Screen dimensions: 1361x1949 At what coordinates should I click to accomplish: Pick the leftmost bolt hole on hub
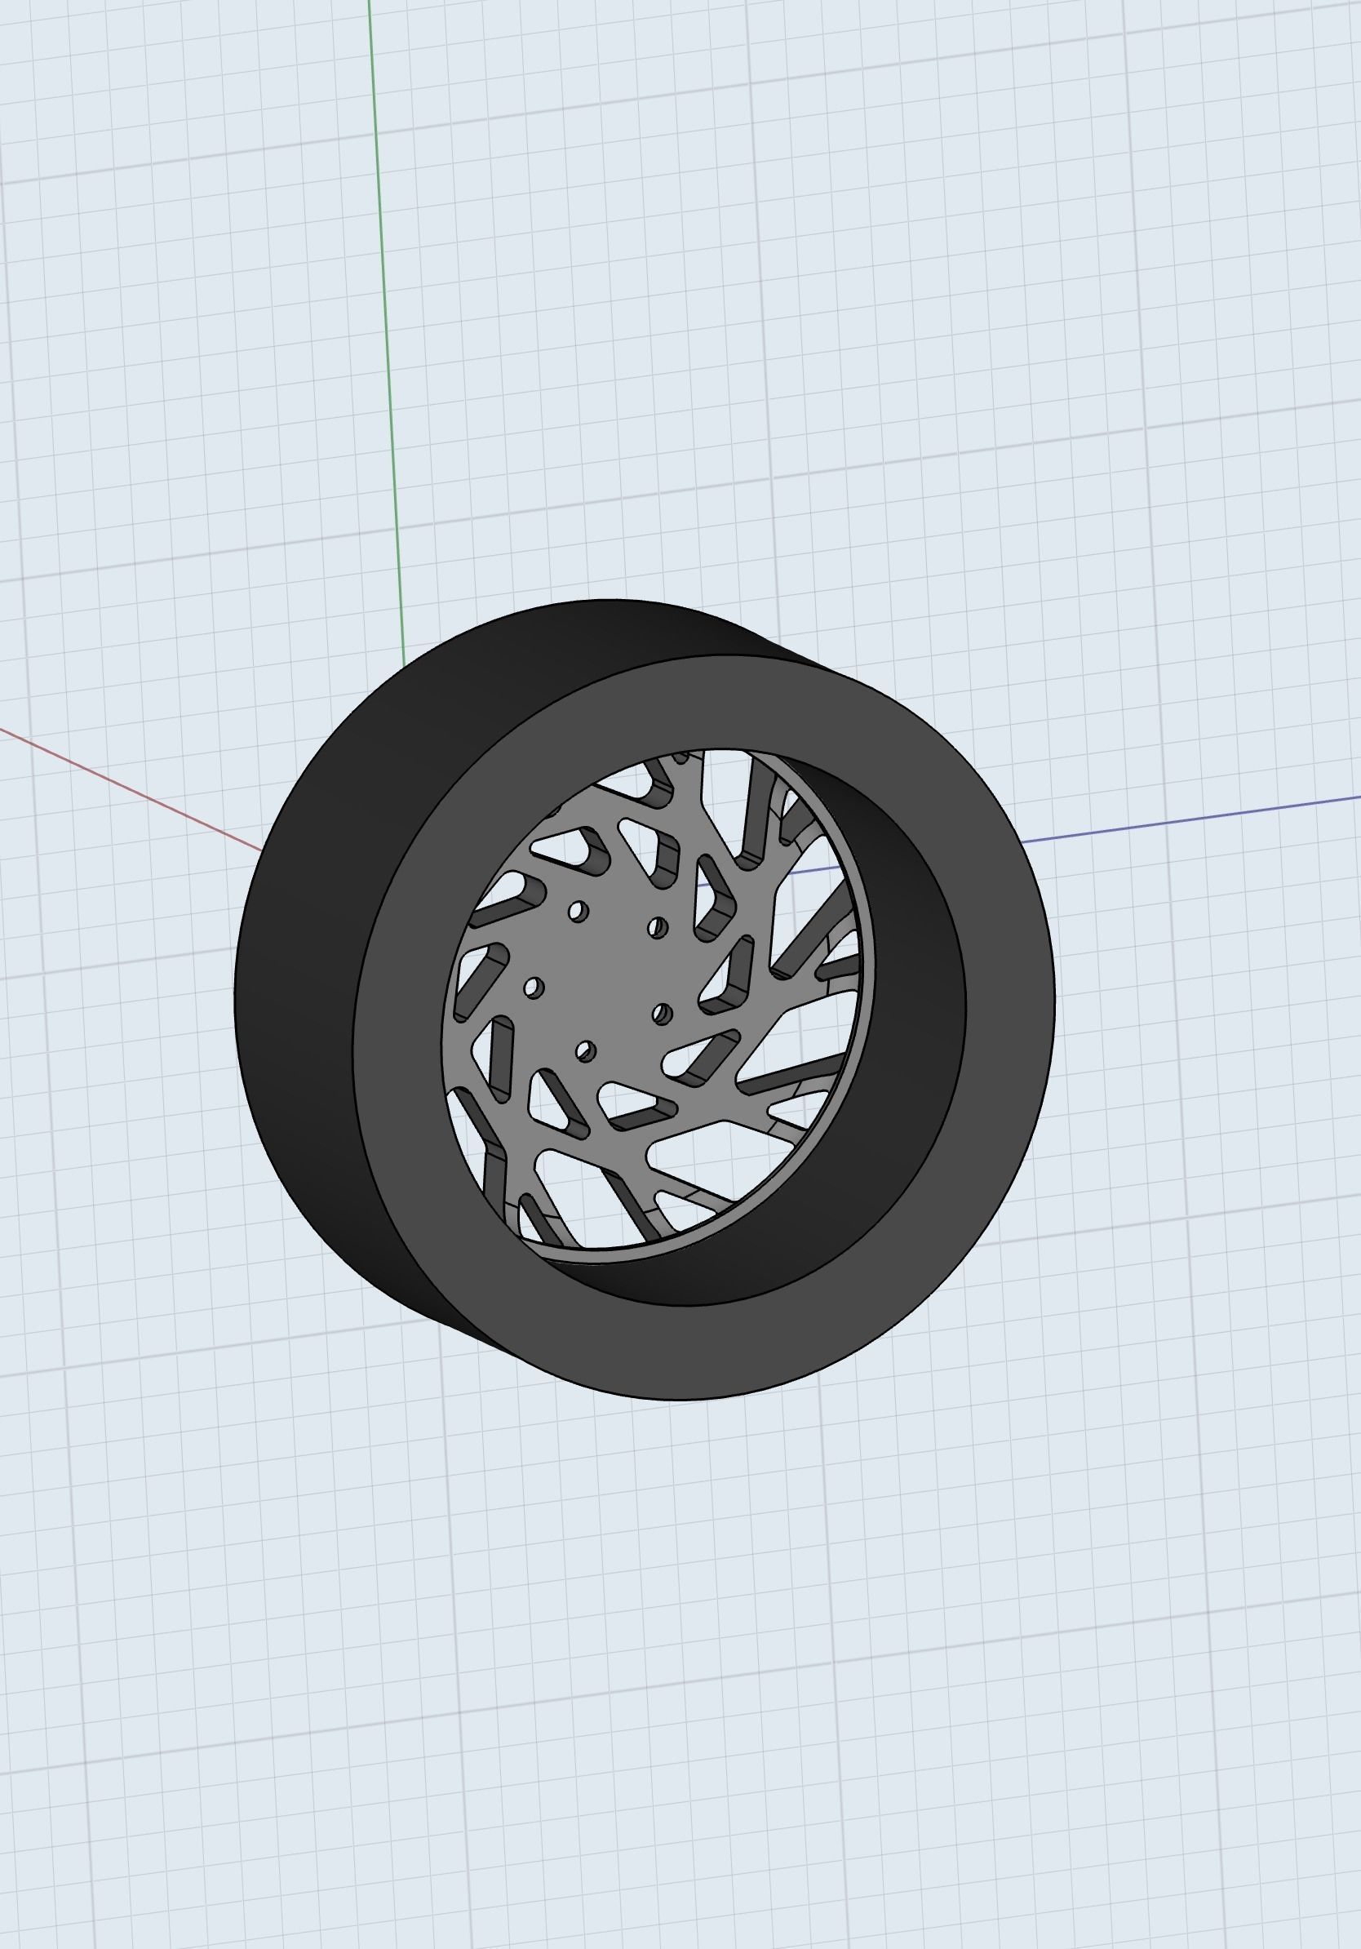(x=534, y=988)
